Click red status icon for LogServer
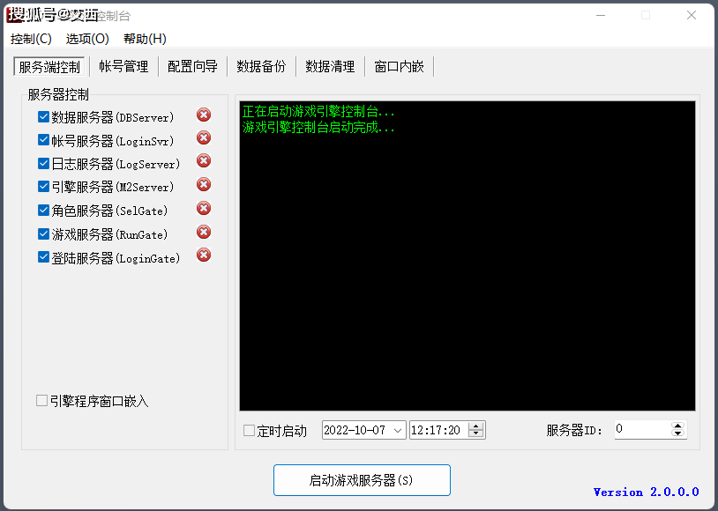718x511 pixels. point(204,161)
